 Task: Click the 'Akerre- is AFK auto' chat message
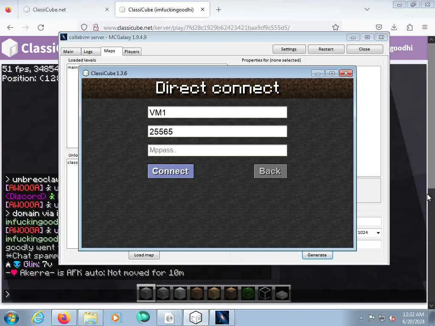(95, 273)
